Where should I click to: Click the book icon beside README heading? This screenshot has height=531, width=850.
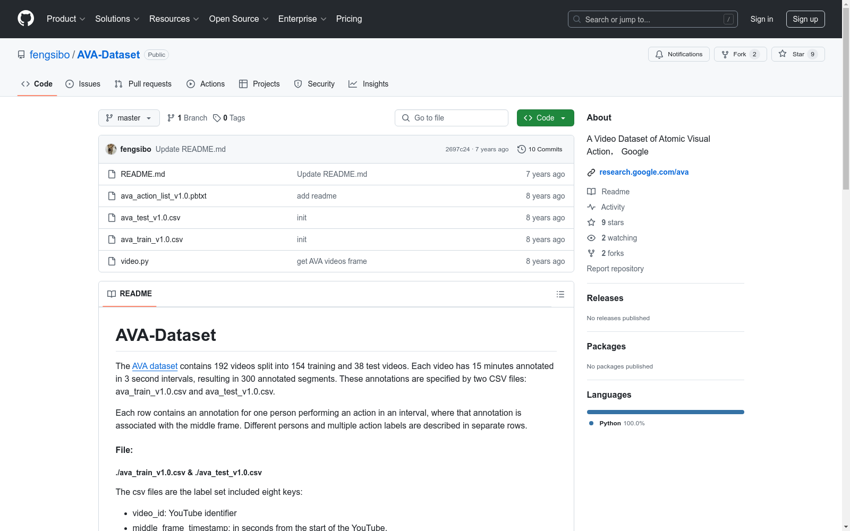pyautogui.click(x=112, y=294)
